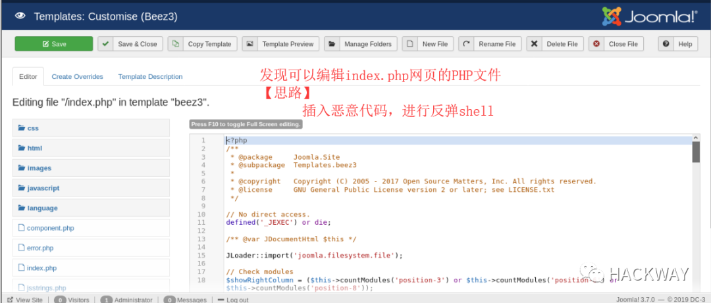The width and height of the screenshot is (711, 303).
Task: Expand the images folder
Action: 91,168
